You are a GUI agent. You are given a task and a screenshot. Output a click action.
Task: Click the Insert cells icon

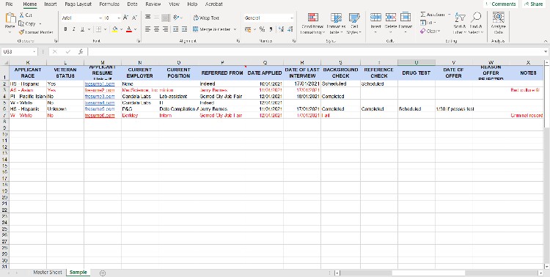point(375,17)
